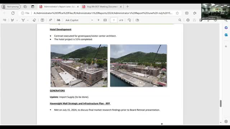Click the Read aloud icon
The image size is (230, 129).
(50, 20)
